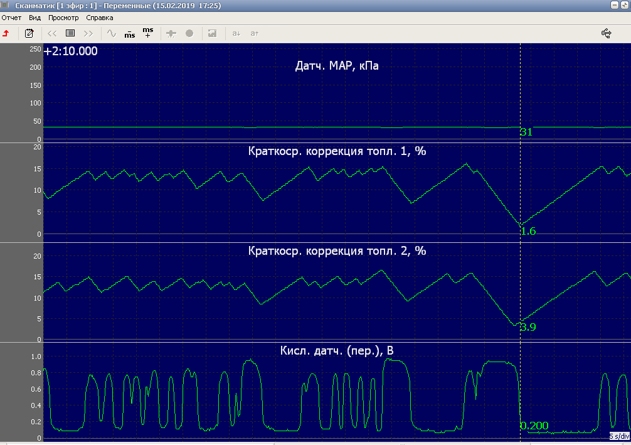Screen dimensions: 631x445
Task: Click the 5 s/div scale label
Action: coord(619,436)
